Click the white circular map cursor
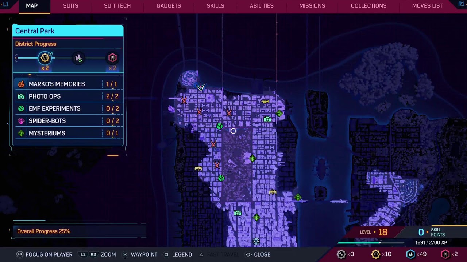The height and width of the screenshot is (262, 467). [x=233, y=131]
